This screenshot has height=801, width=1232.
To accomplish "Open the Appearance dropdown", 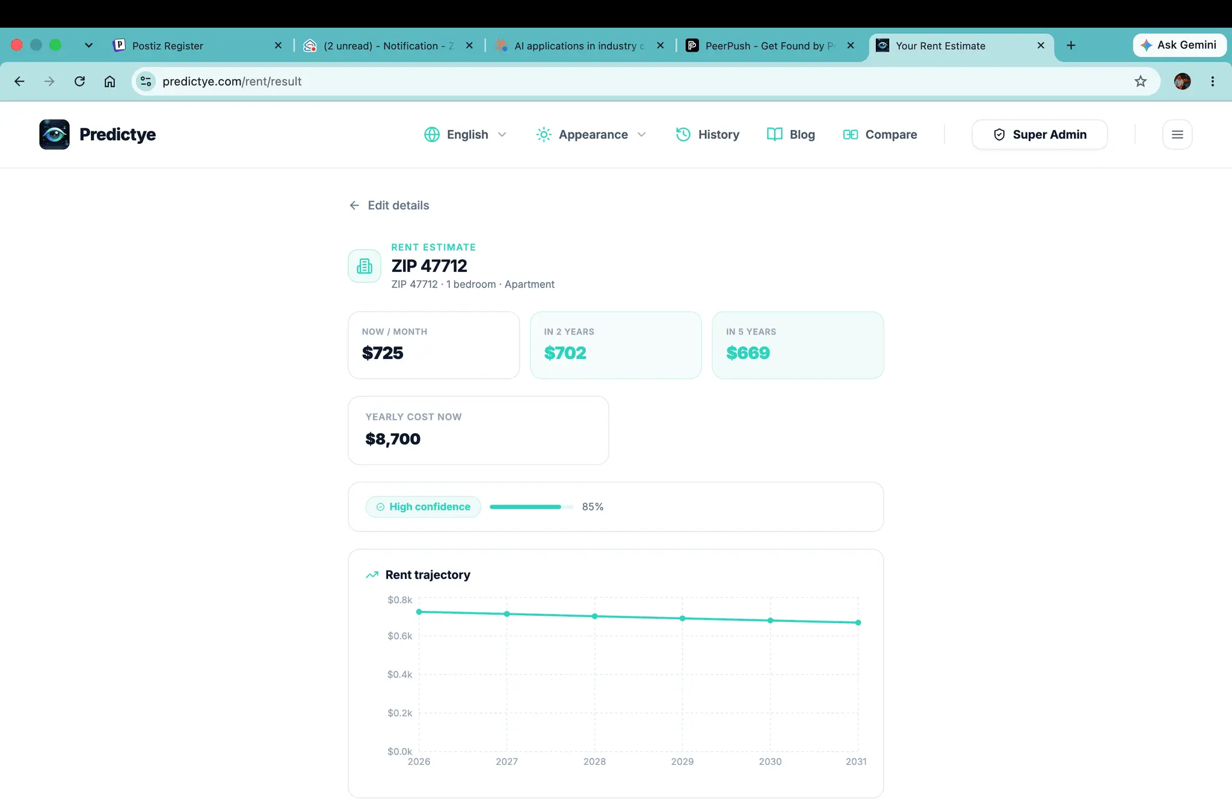I will pyautogui.click(x=591, y=135).
